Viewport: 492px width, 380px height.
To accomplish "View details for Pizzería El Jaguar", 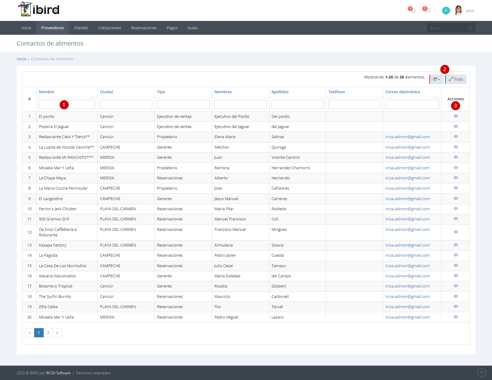I will coord(456,126).
